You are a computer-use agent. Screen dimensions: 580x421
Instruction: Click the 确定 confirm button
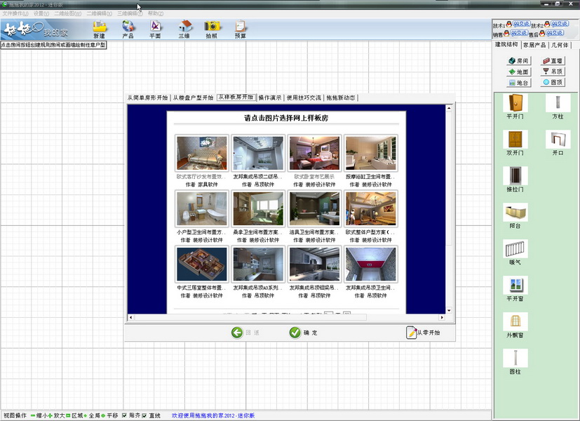coord(303,333)
